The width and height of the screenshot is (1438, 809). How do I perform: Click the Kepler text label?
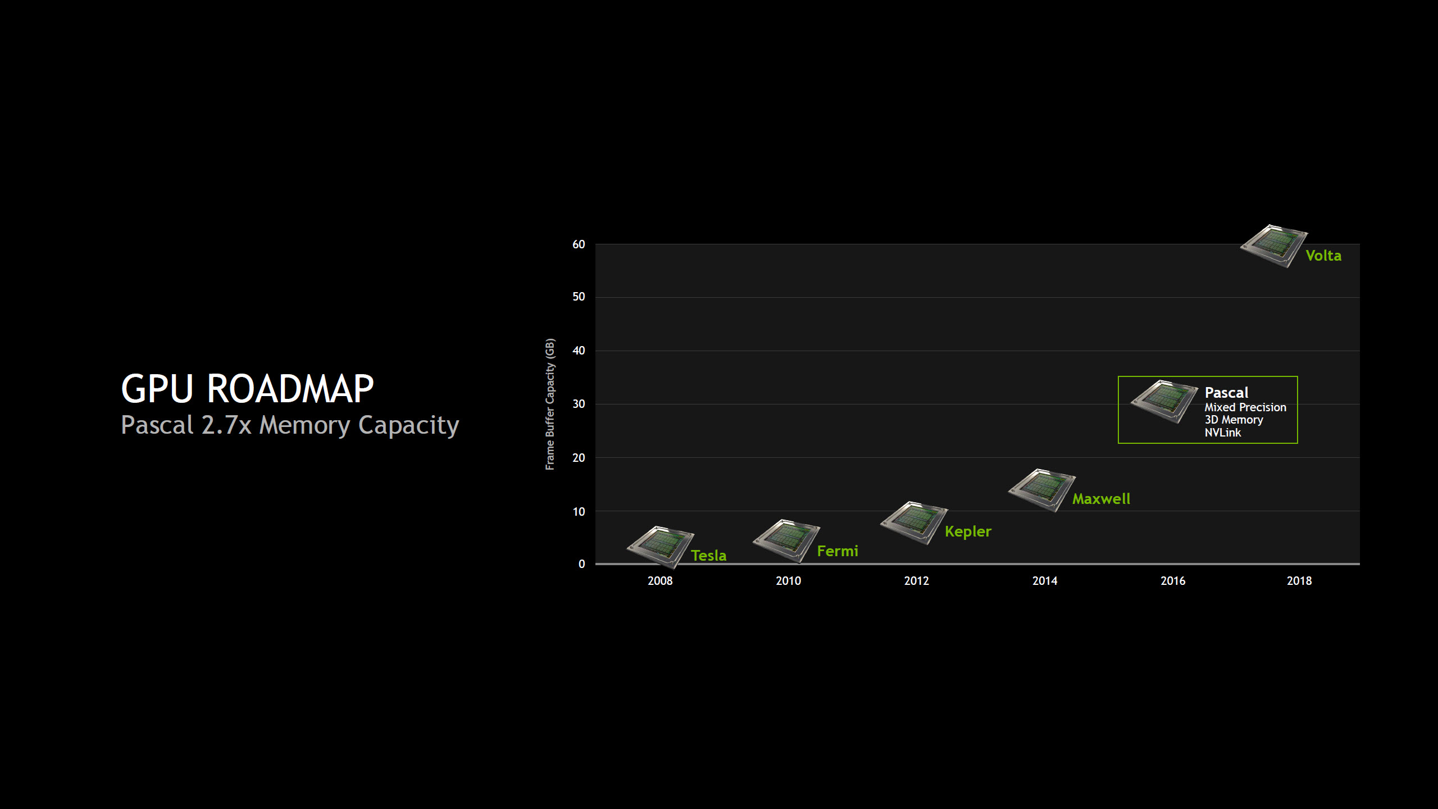pos(968,531)
